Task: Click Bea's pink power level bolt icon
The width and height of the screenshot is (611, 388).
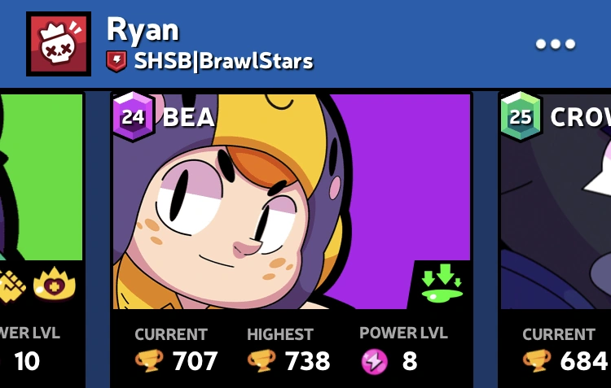Action: 375,361
